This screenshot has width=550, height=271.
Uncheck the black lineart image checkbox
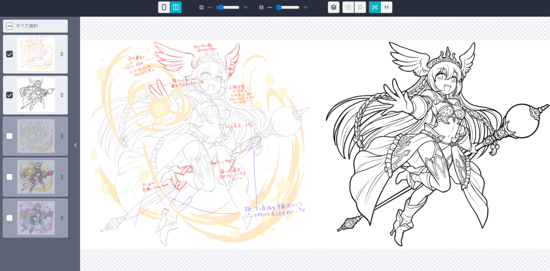point(10,95)
